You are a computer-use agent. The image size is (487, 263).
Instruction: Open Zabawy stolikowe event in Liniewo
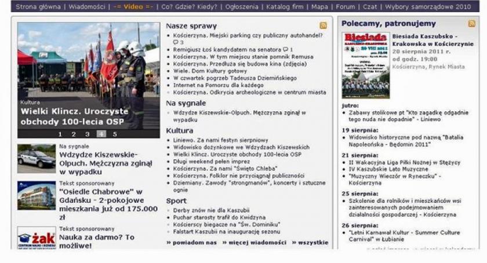[x=408, y=116]
